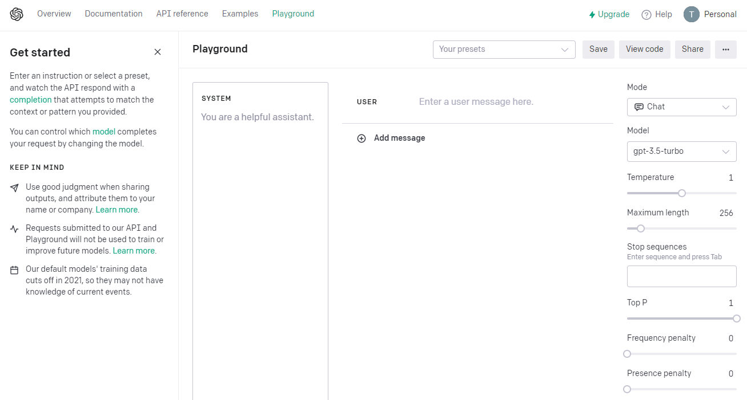747x400 pixels.
Task: Click the USER role label to switch role
Action: coord(367,102)
